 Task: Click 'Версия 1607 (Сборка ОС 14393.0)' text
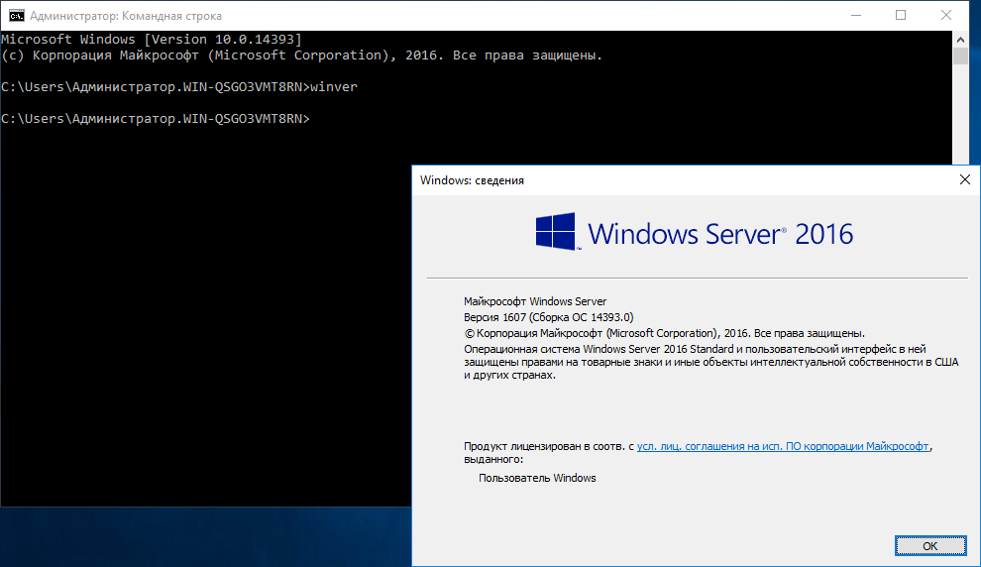click(x=549, y=317)
